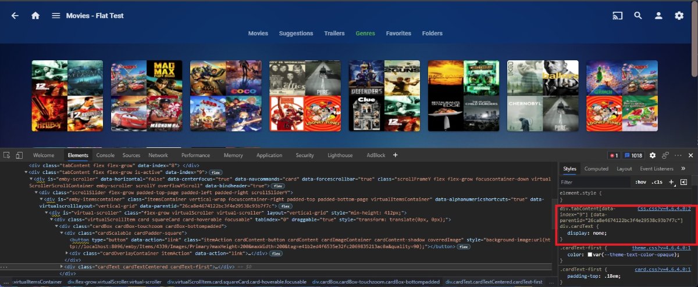This screenshot has width=698, height=287.
Task: Open the 1018 issues badge
Action: tap(635, 155)
